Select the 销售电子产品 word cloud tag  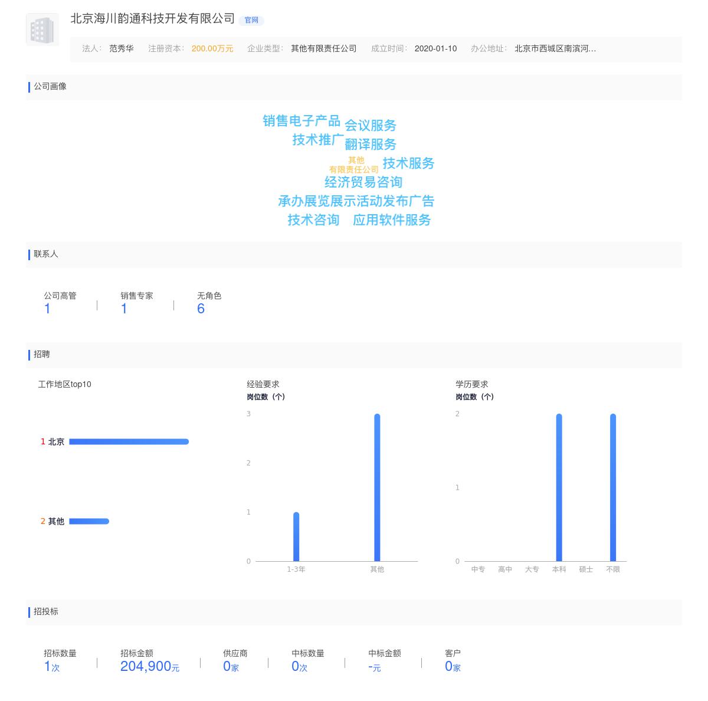click(301, 121)
